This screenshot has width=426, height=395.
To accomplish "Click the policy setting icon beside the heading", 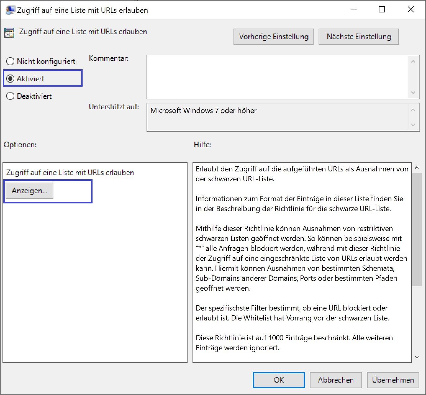I will [x=9, y=33].
